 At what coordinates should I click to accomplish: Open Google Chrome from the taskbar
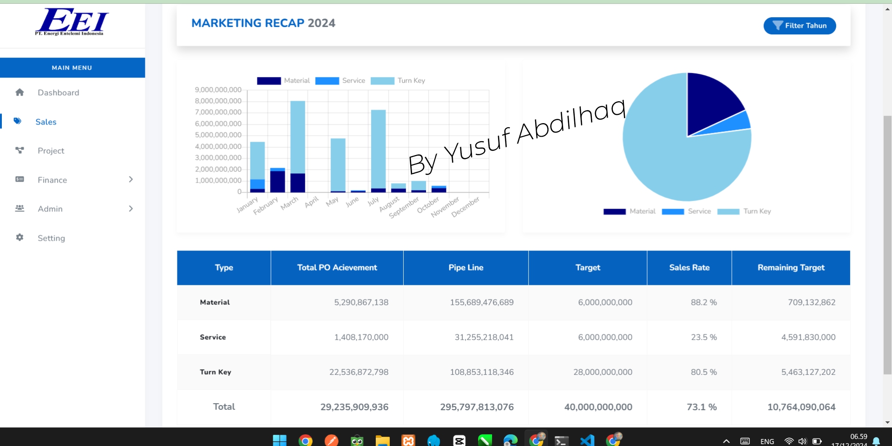point(305,440)
